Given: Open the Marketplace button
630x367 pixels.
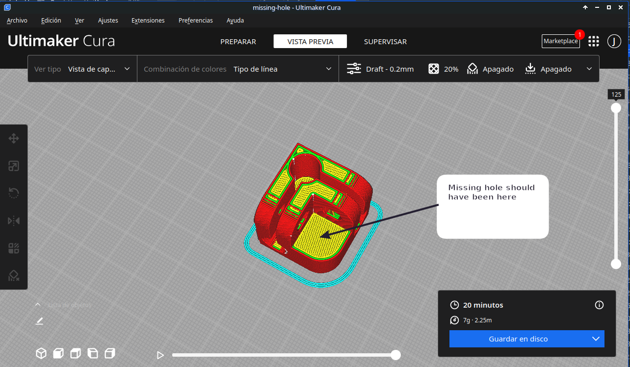Looking at the screenshot, I should pyautogui.click(x=561, y=41).
